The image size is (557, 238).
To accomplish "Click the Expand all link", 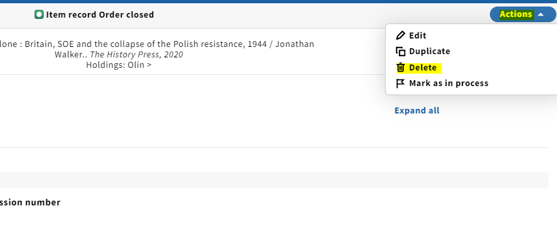I will coord(417,111).
